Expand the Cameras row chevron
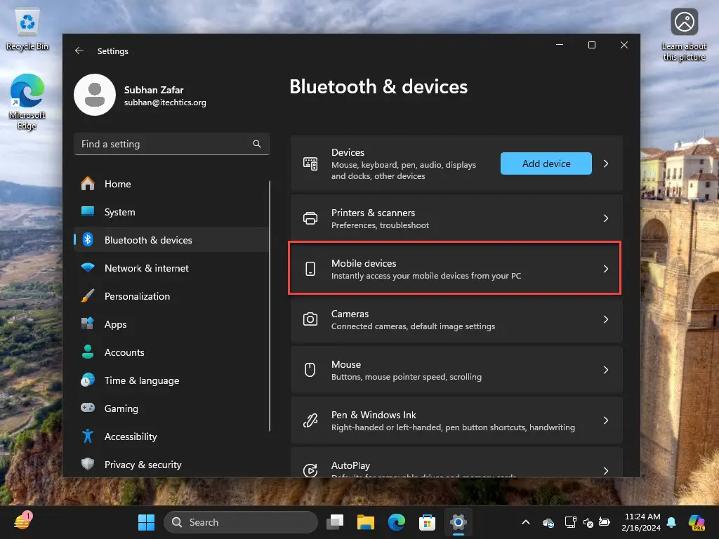The height and width of the screenshot is (539, 719). click(606, 319)
